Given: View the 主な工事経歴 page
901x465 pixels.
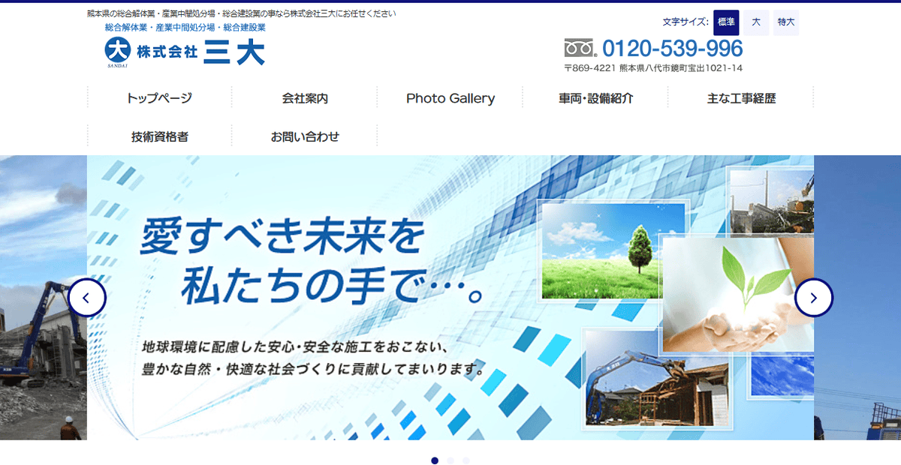Looking at the screenshot, I should [742, 97].
